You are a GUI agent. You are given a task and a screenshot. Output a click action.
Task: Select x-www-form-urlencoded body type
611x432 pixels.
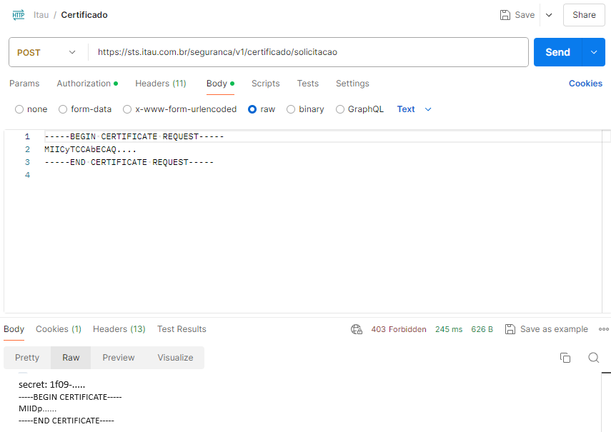tap(127, 109)
